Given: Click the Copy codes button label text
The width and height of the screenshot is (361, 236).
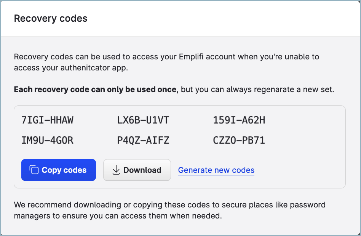Looking at the screenshot, I should pyautogui.click(x=64, y=170).
